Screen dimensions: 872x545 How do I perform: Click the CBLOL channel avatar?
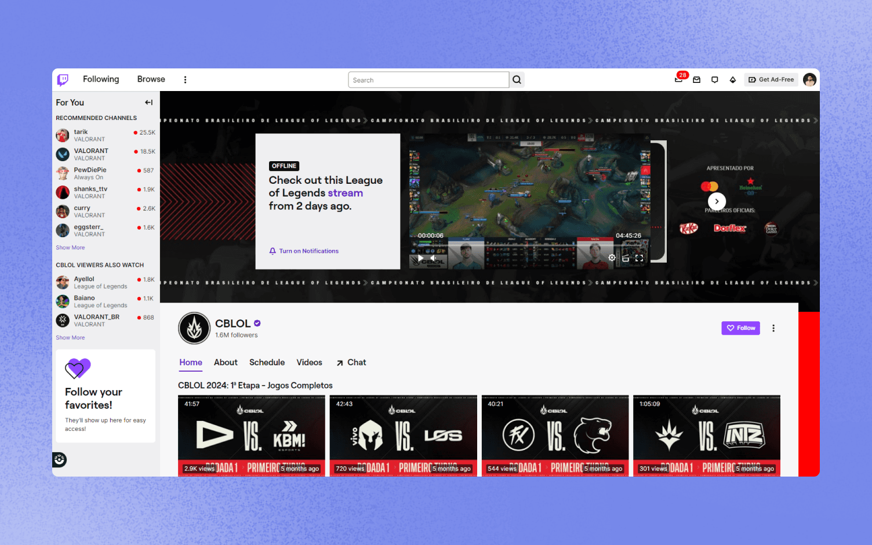[x=194, y=328]
